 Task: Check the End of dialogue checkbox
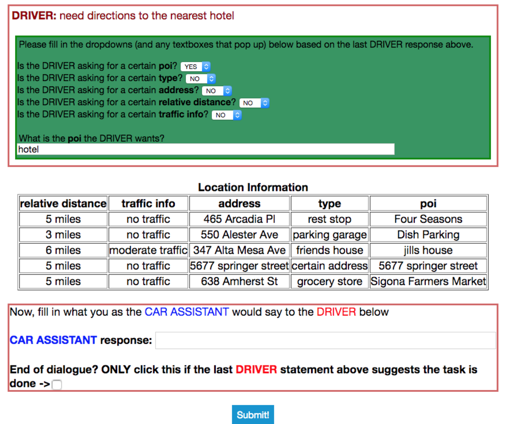coord(57,384)
